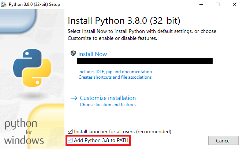This screenshot has height=149, width=243.
Task: Click the python for windows logo text
Action: coord(24,132)
